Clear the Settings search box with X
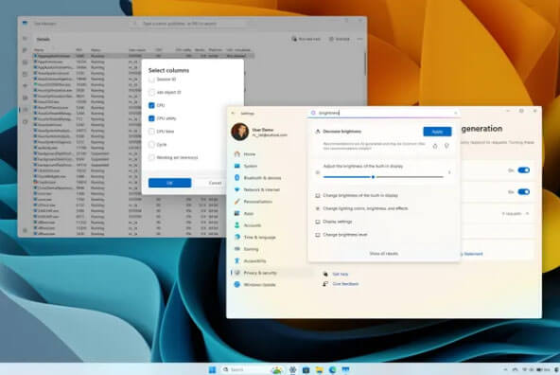This screenshot has height=375, width=560. 455,113
